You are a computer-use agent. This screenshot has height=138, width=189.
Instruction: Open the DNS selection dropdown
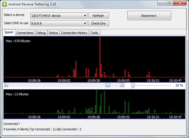click(x=59, y=23)
